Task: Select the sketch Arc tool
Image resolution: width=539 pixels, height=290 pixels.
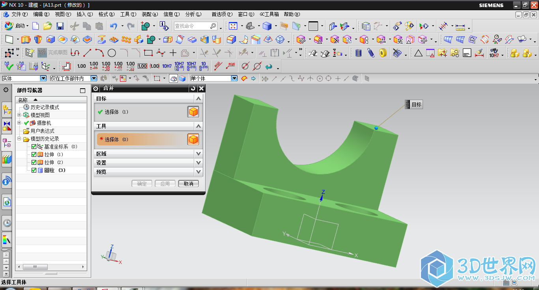Action: [99, 53]
